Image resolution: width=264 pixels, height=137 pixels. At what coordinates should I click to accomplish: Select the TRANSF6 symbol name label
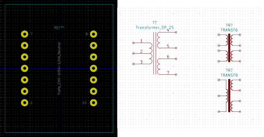click(x=229, y=30)
